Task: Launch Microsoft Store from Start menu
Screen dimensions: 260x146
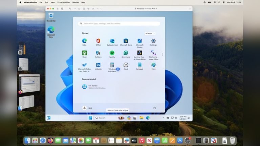Action: 126,42
